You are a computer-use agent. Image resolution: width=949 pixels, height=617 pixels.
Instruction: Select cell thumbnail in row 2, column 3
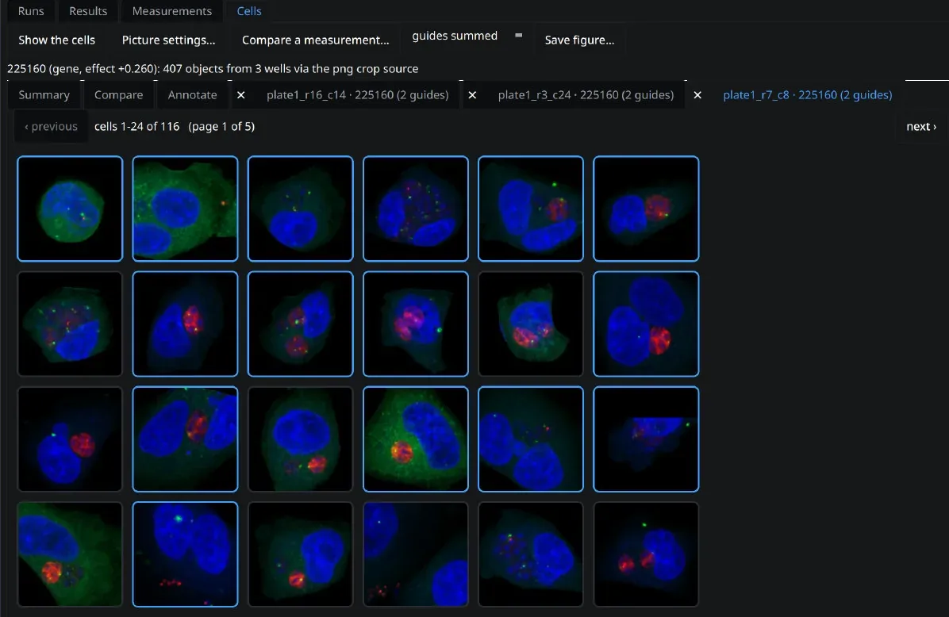[x=300, y=324]
